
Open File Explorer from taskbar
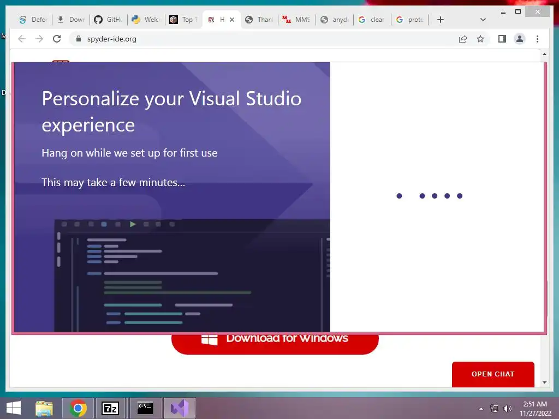(x=44, y=408)
